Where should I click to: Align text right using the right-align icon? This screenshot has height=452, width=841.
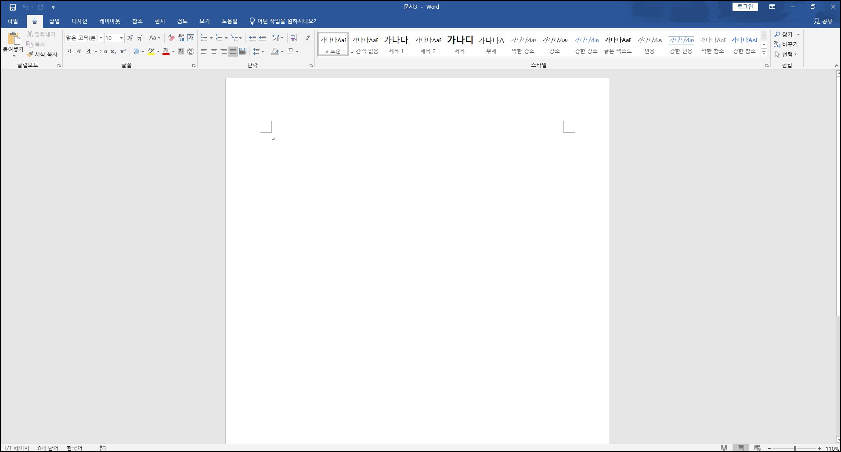(x=224, y=51)
